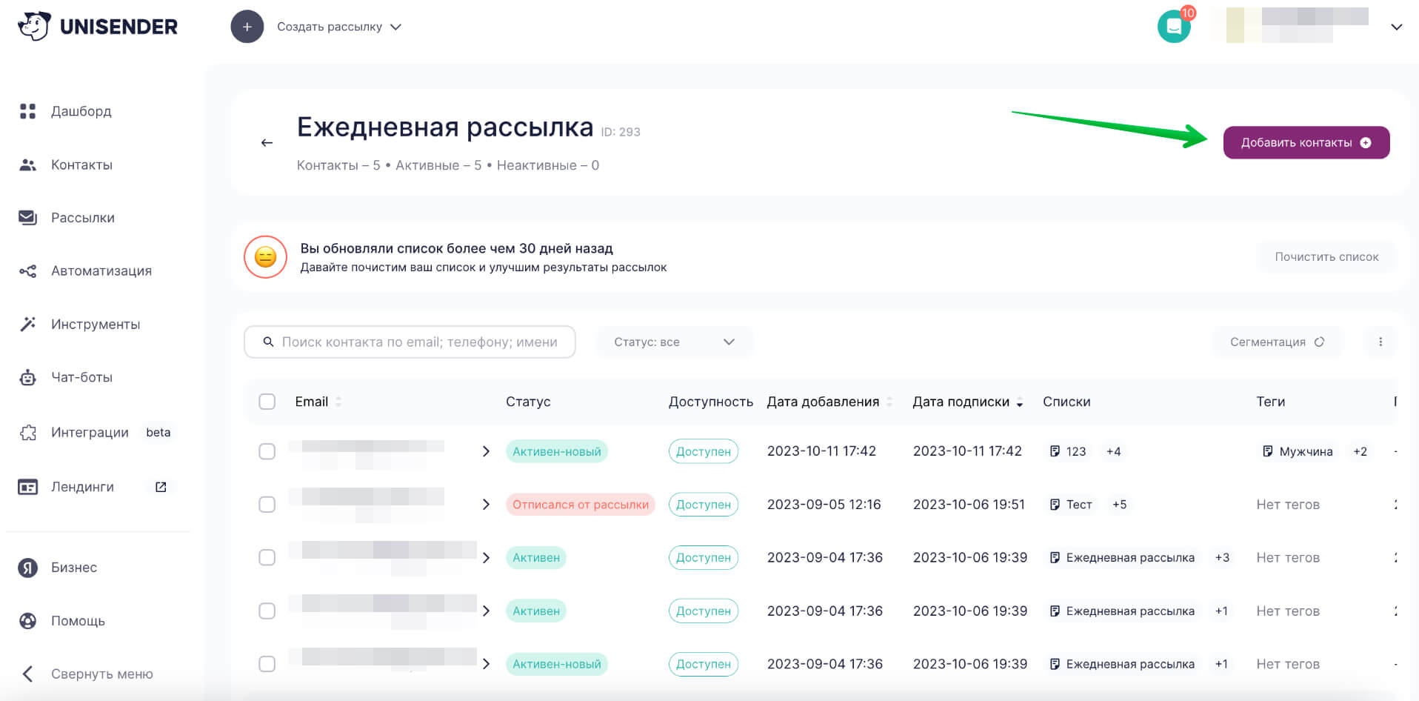Check the first contact row checkbox
This screenshot has width=1419, height=701.
tap(267, 451)
